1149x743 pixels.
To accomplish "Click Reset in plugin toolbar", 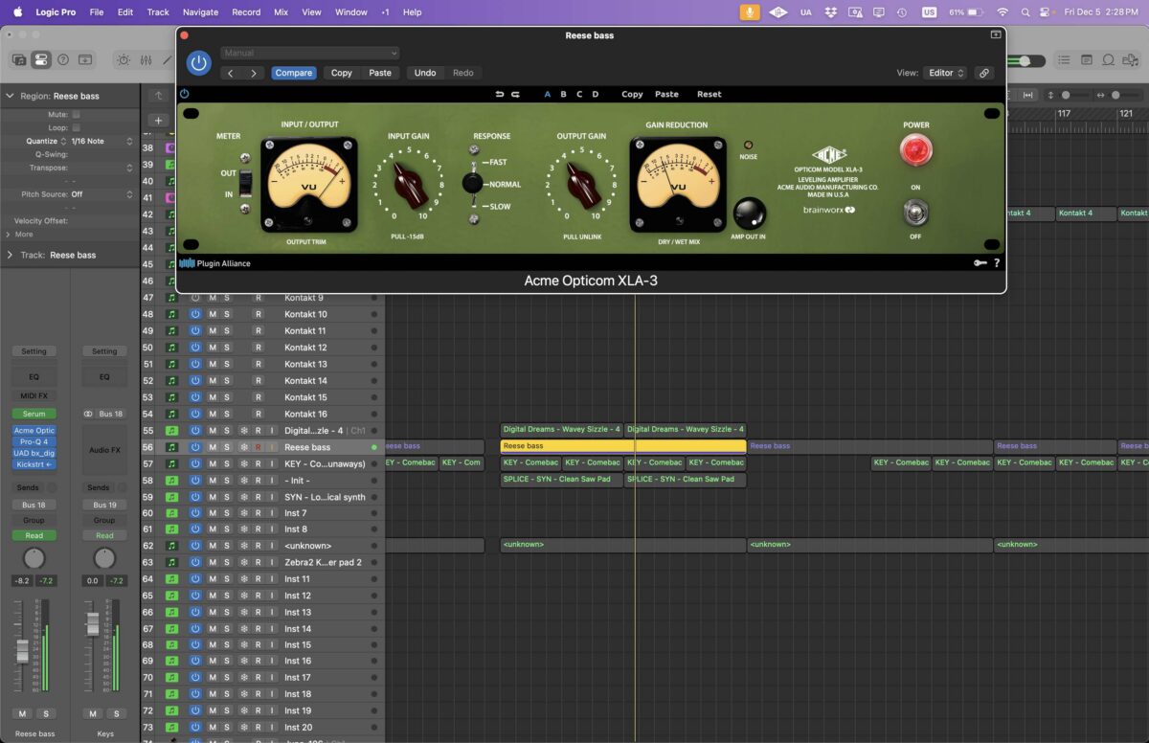I will [710, 94].
